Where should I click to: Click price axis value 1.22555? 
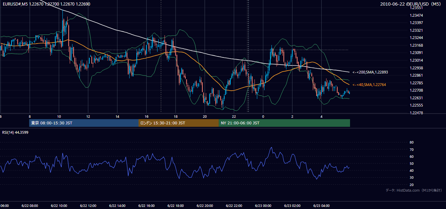click(416, 105)
